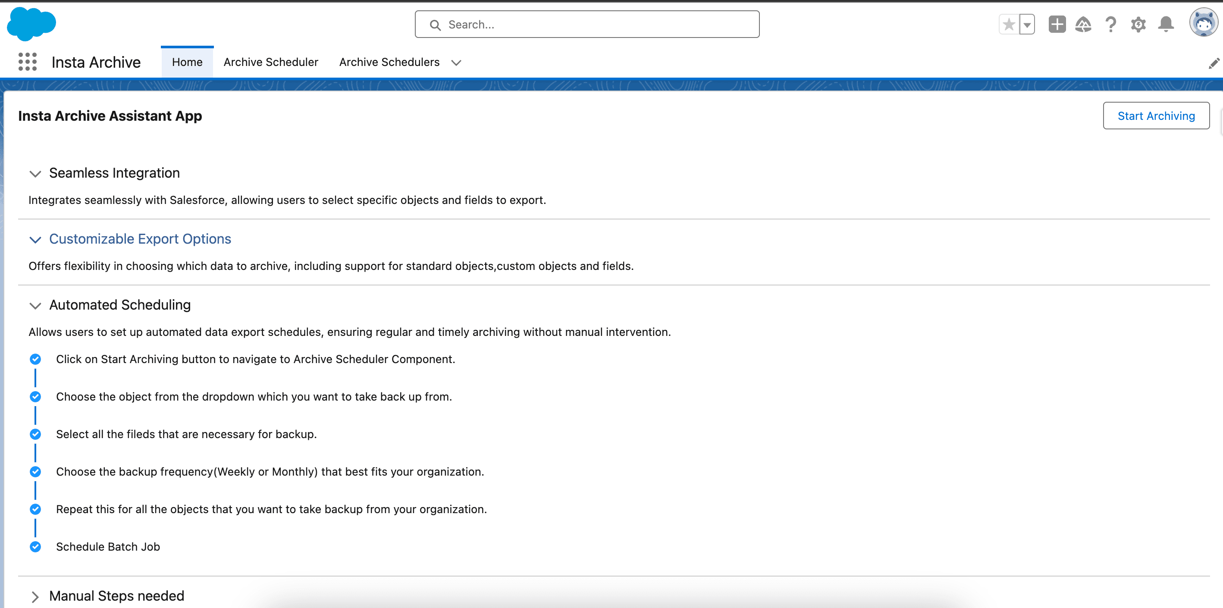Open the Archive Schedulers tab

(389, 62)
